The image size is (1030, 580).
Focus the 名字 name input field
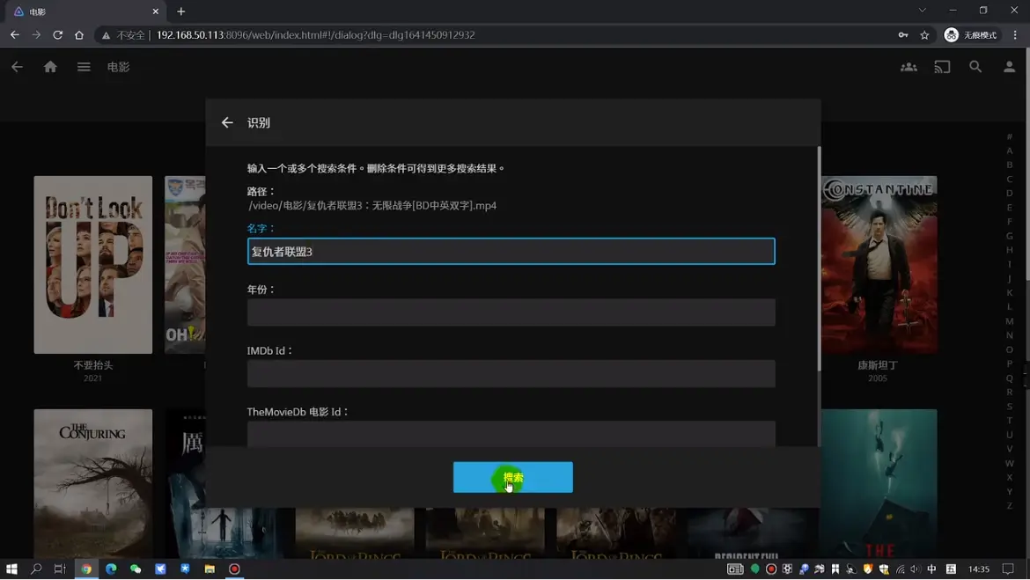pos(511,252)
